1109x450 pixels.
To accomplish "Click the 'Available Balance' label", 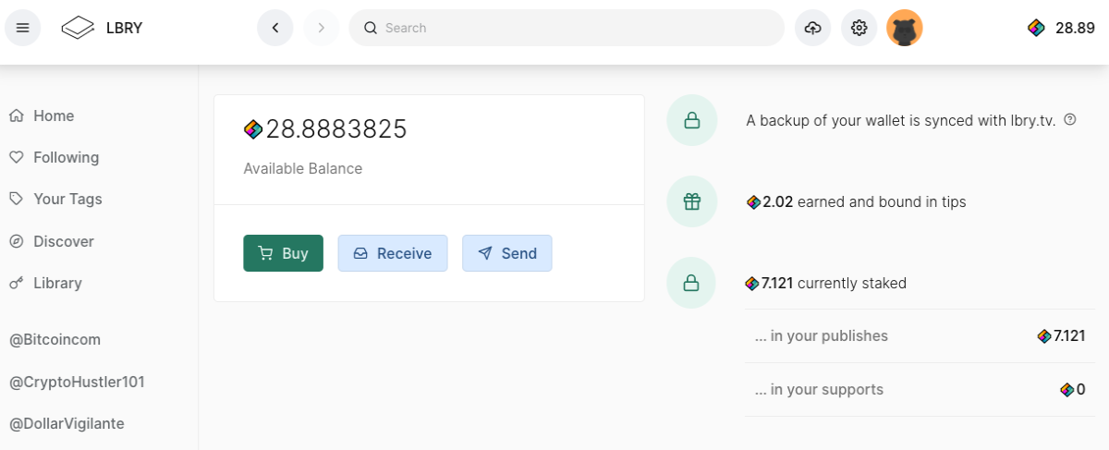I will (x=303, y=168).
